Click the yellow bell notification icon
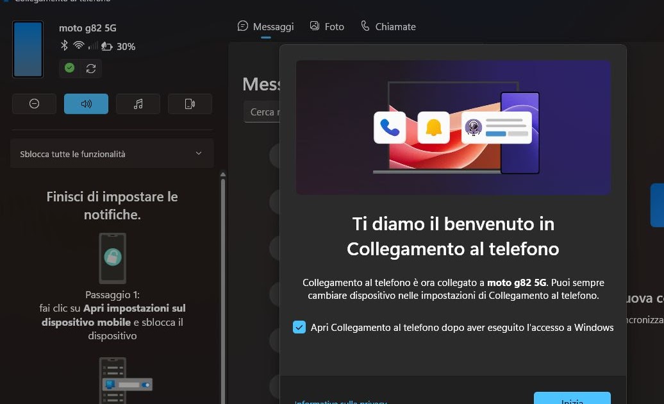The height and width of the screenshot is (404, 664). 434,128
